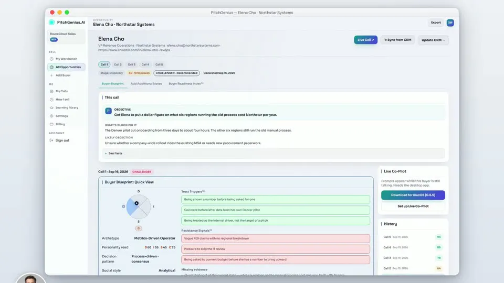Open the Buyer Readiness Index tab
The image size is (504, 283).
pyautogui.click(x=186, y=84)
